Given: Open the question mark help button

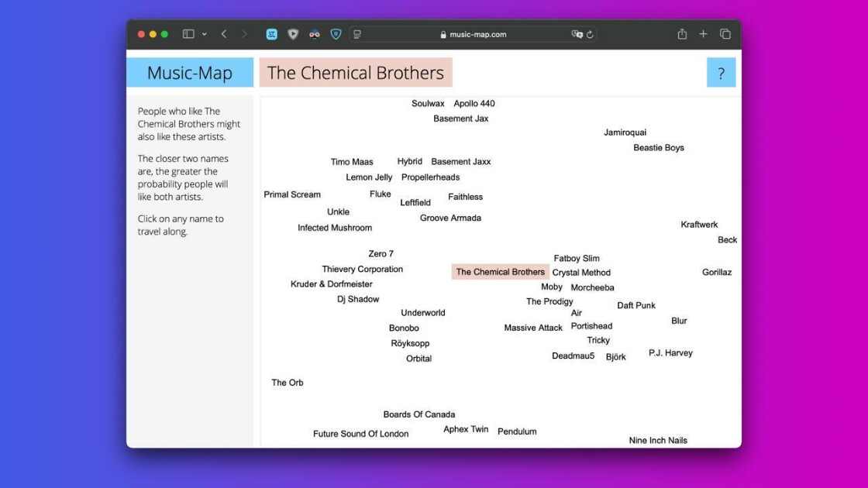Looking at the screenshot, I should [x=721, y=73].
